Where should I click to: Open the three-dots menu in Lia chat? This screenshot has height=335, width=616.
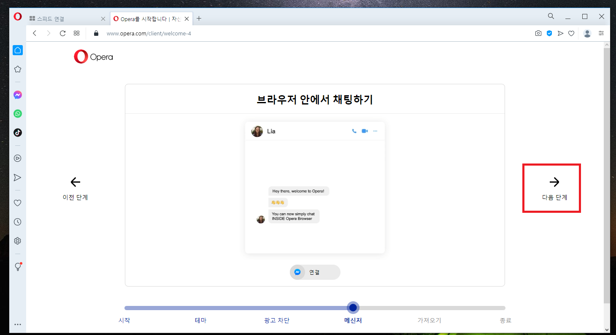tap(375, 131)
